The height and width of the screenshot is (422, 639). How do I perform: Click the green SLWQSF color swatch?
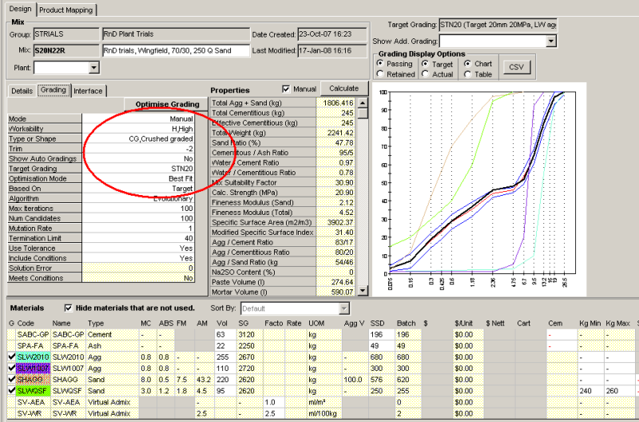click(x=34, y=391)
